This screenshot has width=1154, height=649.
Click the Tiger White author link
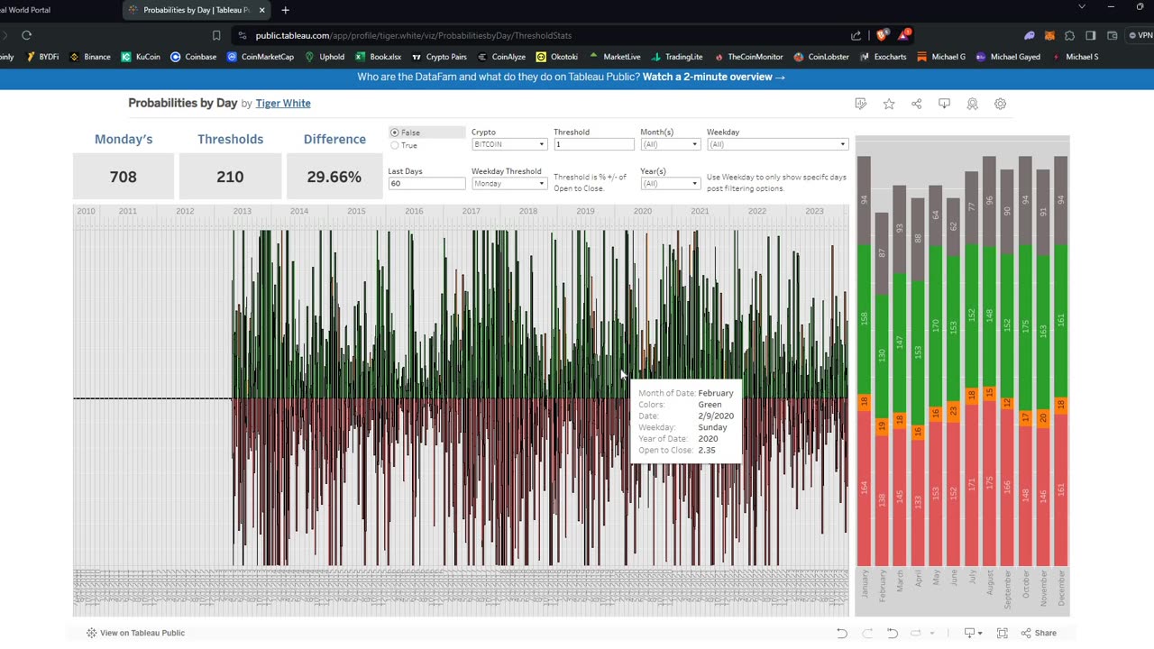point(283,103)
